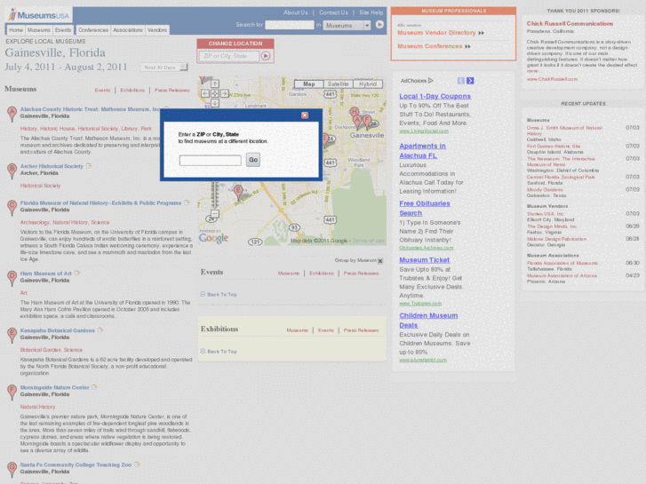Open external link icon beside Morningside Nature Center

pos(95,387)
